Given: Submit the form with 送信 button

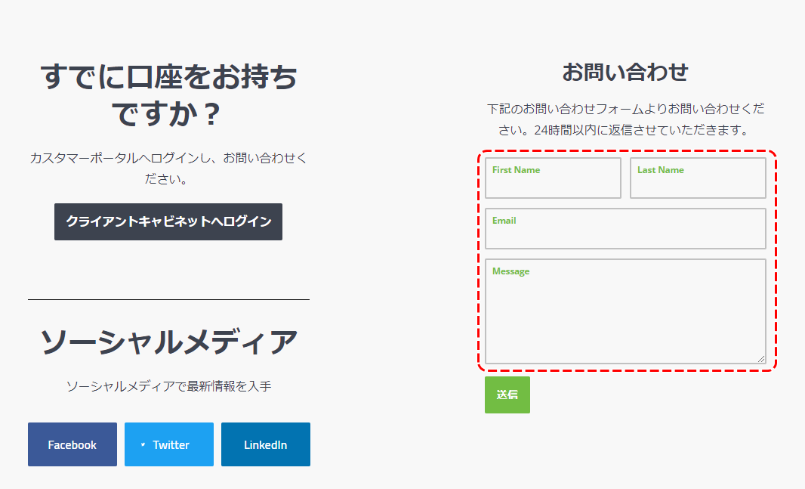Looking at the screenshot, I should (507, 395).
